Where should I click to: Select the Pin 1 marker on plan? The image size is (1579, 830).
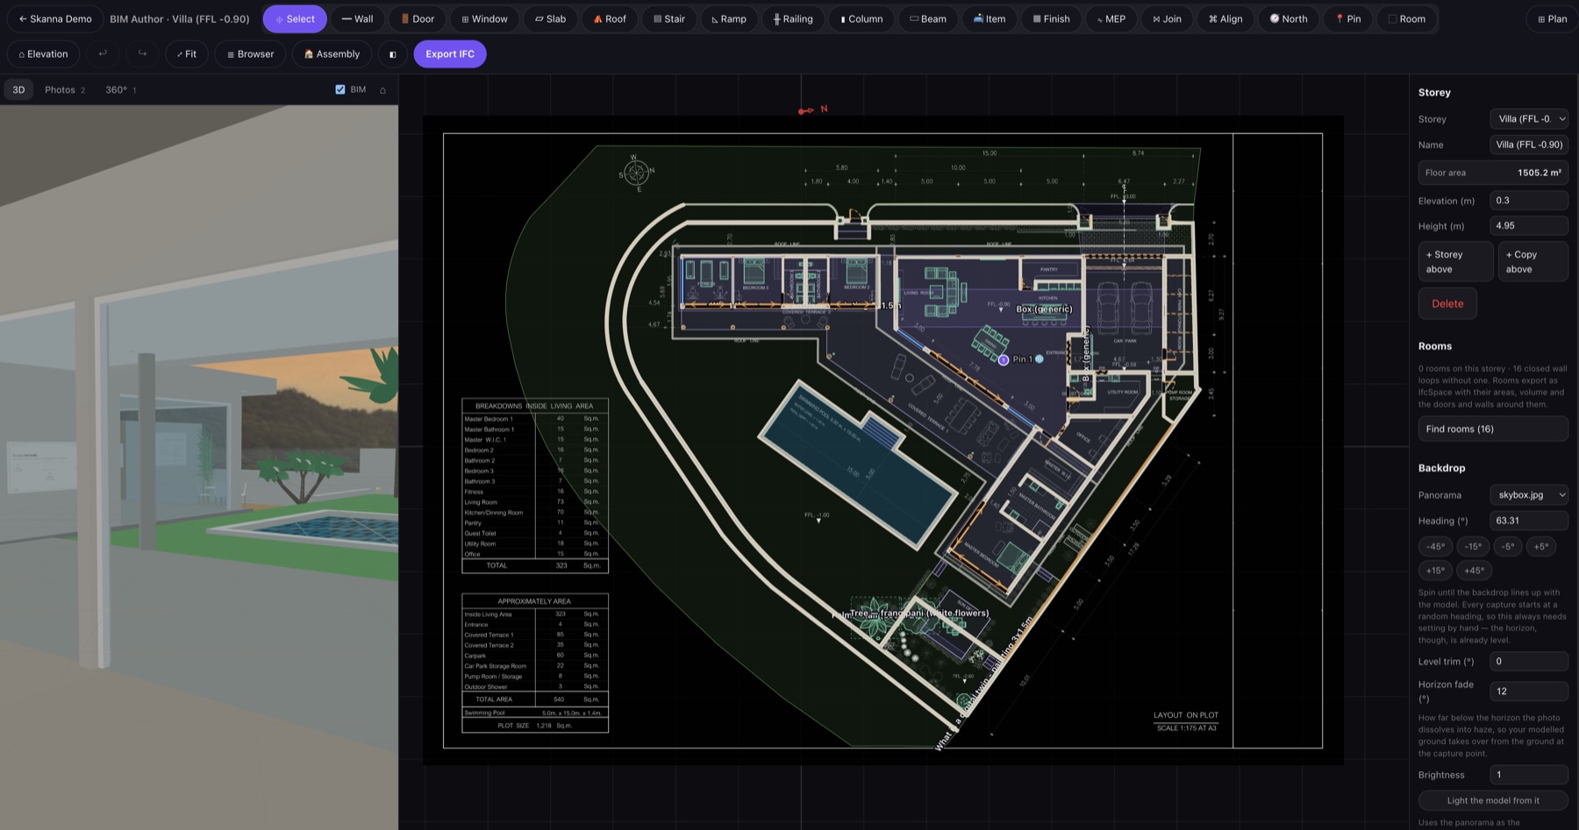(1004, 359)
